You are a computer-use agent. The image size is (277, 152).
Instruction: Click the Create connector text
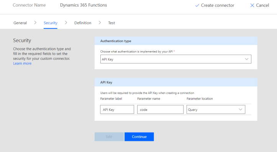[218, 5]
